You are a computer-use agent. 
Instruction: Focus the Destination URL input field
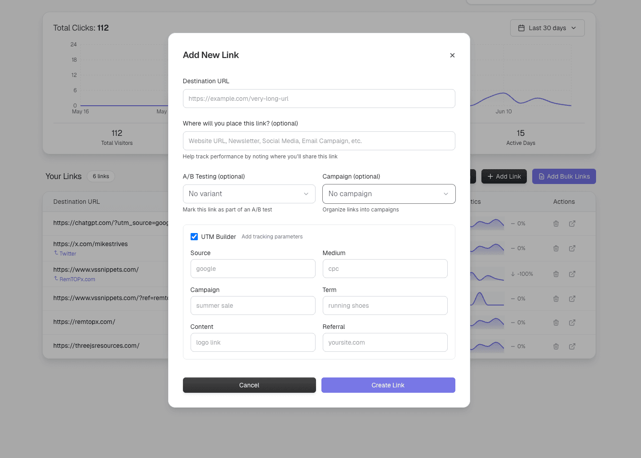[x=319, y=99]
